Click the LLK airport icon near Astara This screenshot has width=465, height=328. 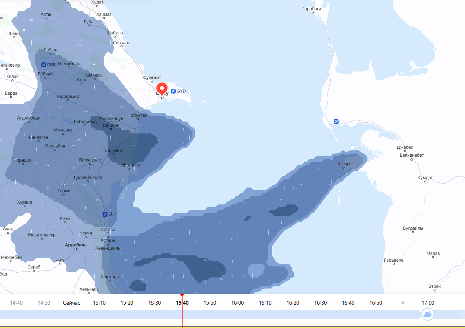[105, 214]
